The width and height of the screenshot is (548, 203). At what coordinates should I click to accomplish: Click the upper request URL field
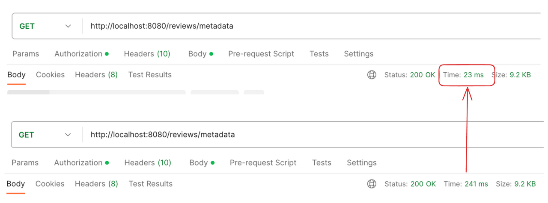tap(315, 26)
